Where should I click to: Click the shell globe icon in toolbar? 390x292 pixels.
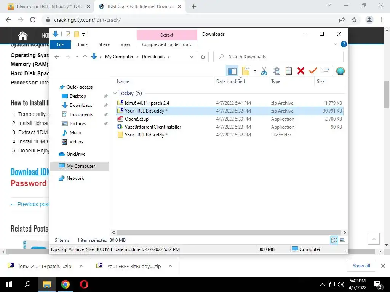click(340, 71)
